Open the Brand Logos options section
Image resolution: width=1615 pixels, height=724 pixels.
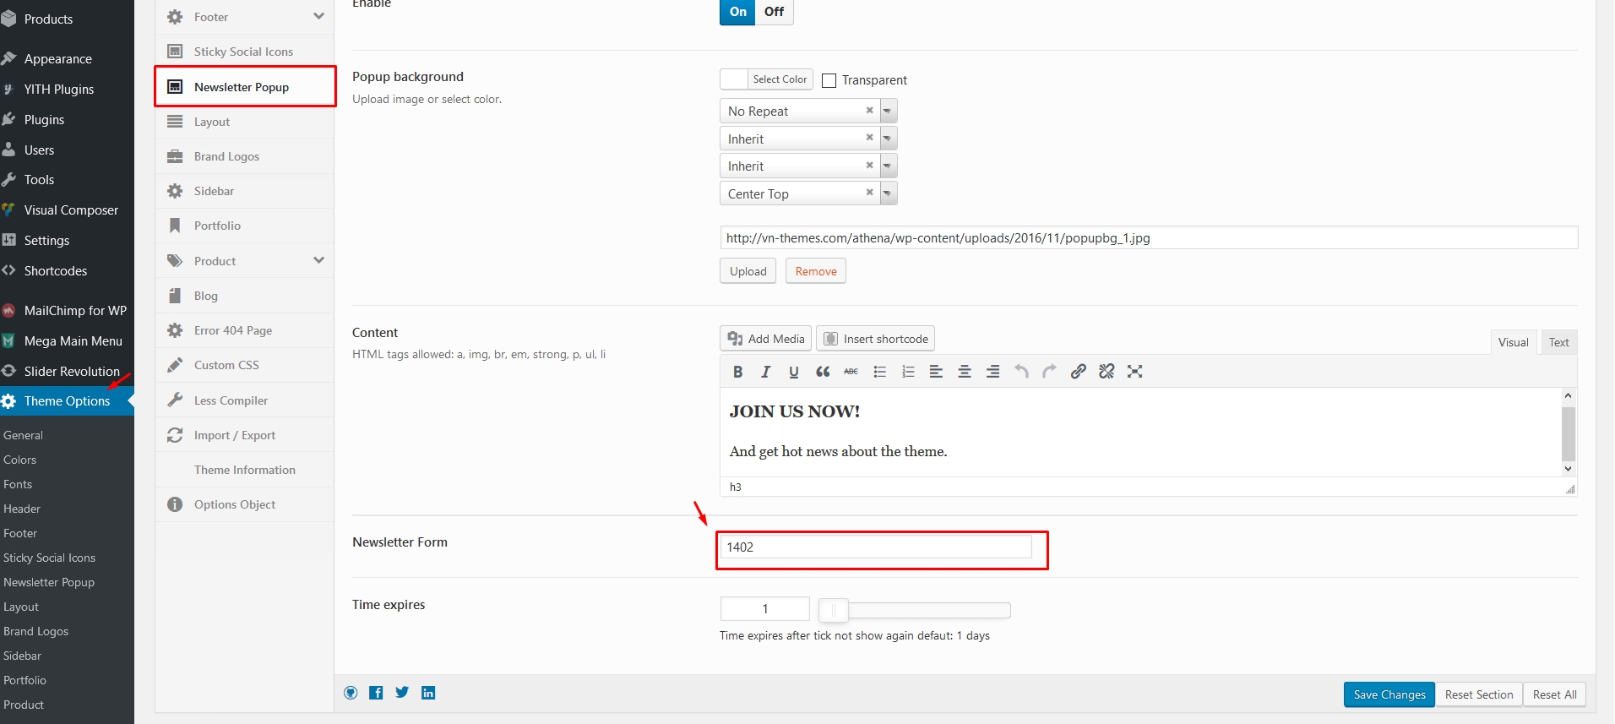click(226, 156)
